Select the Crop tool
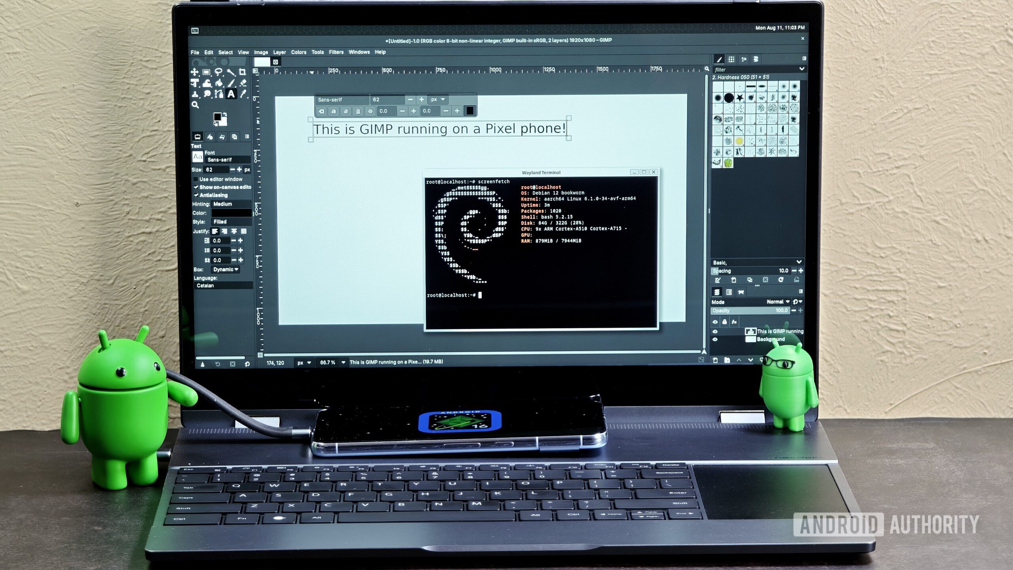Viewport: 1013px width, 570px height. click(243, 72)
